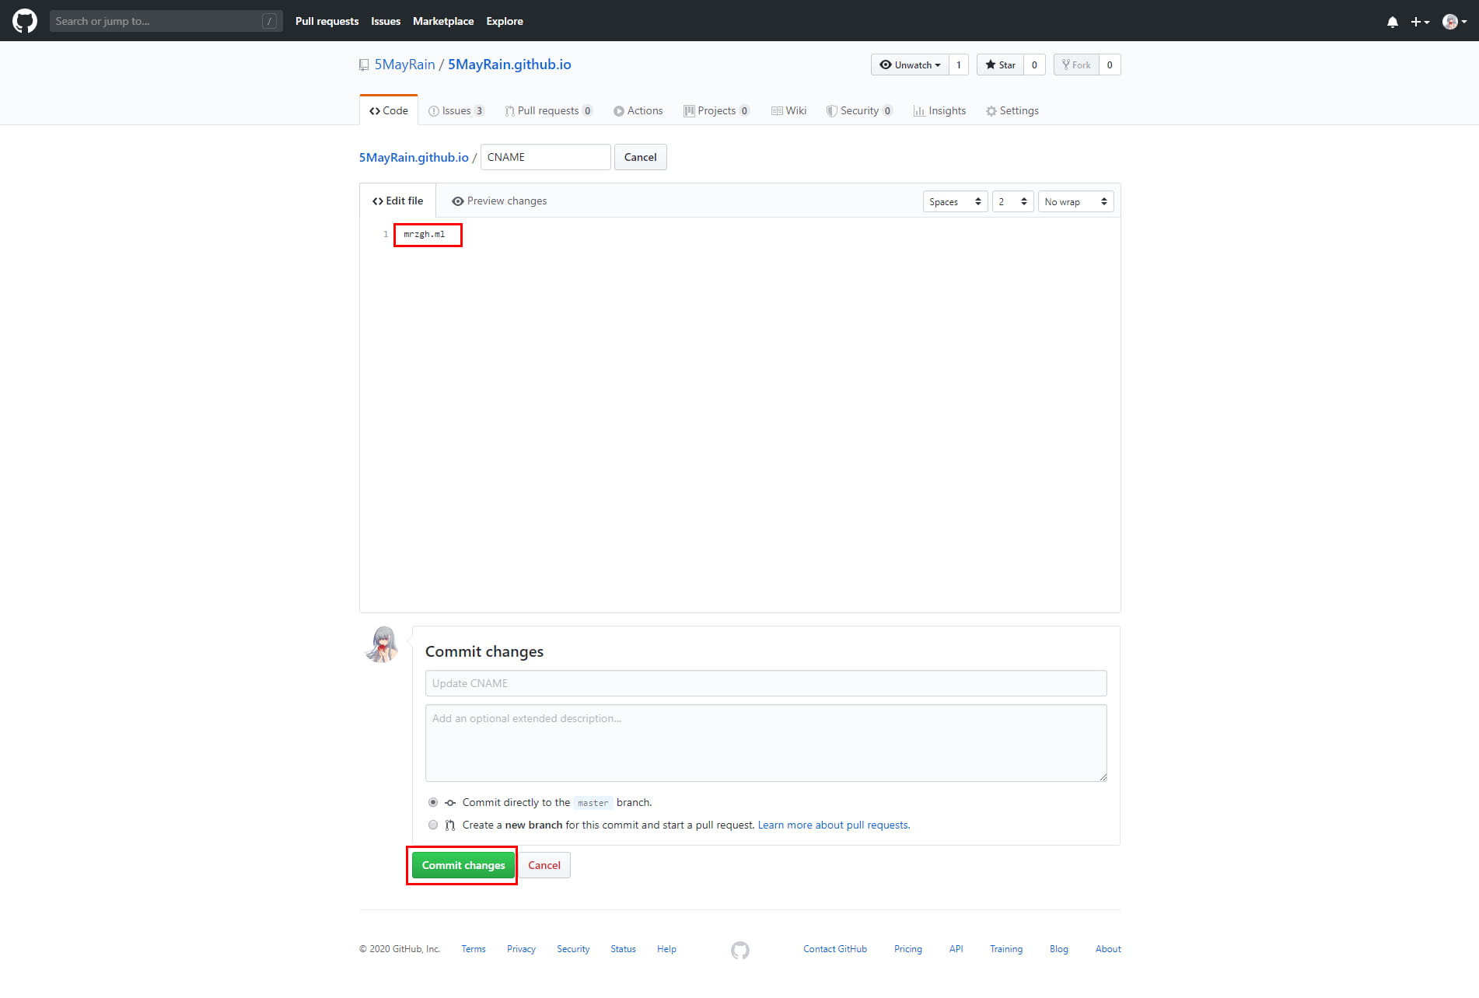Open the Insights graph tab
The image size is (1479, 998).
(x=939, y=111)
